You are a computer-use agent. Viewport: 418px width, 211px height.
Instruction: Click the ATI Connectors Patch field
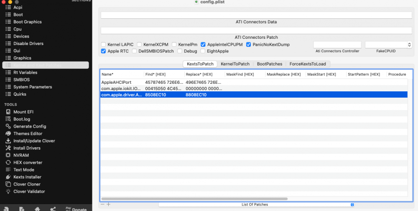point(256,30)
